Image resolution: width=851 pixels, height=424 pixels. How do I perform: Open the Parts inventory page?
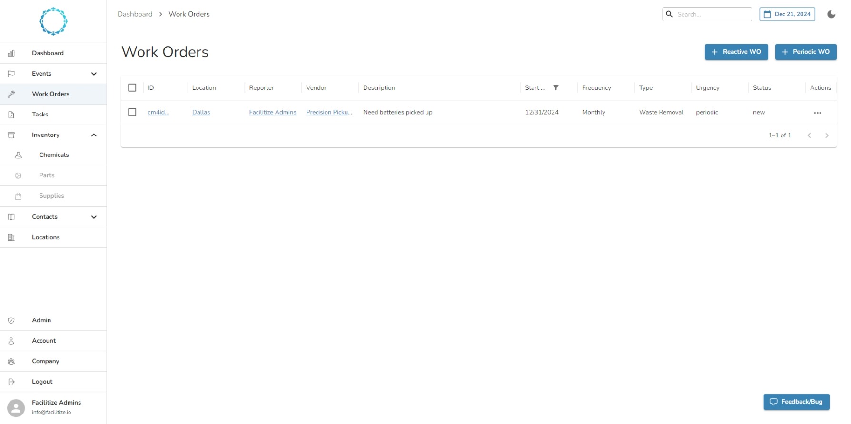[53, 175]
